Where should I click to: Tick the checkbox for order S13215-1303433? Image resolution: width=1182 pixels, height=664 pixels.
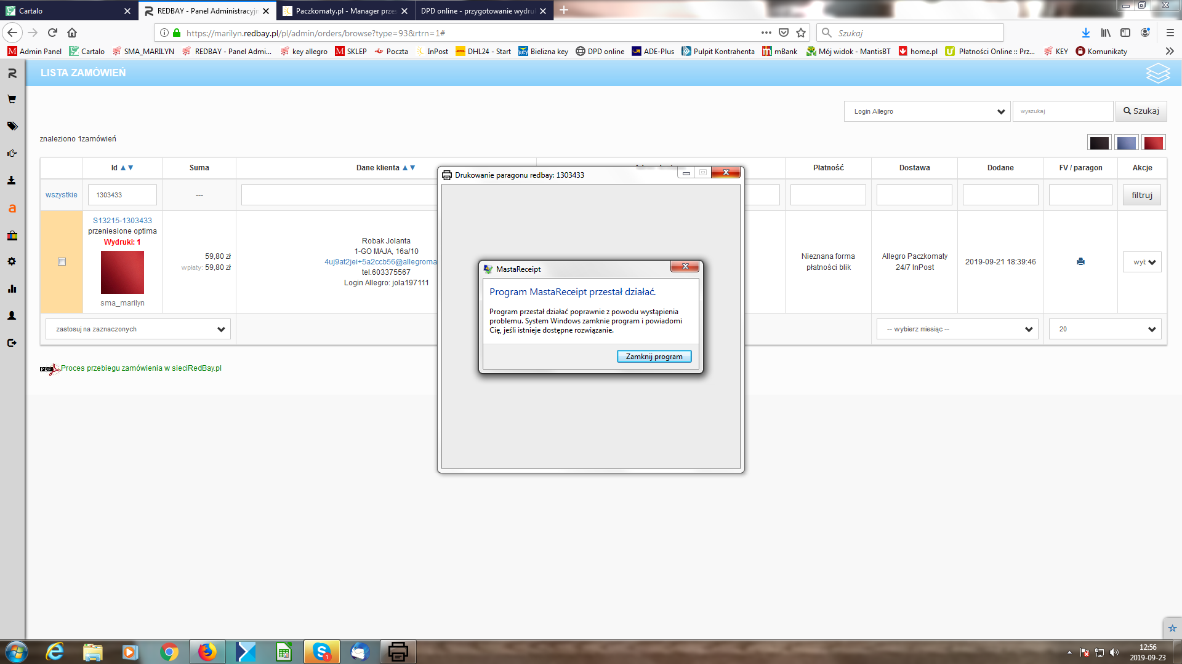pyautogui.click(x=62, y=262)
